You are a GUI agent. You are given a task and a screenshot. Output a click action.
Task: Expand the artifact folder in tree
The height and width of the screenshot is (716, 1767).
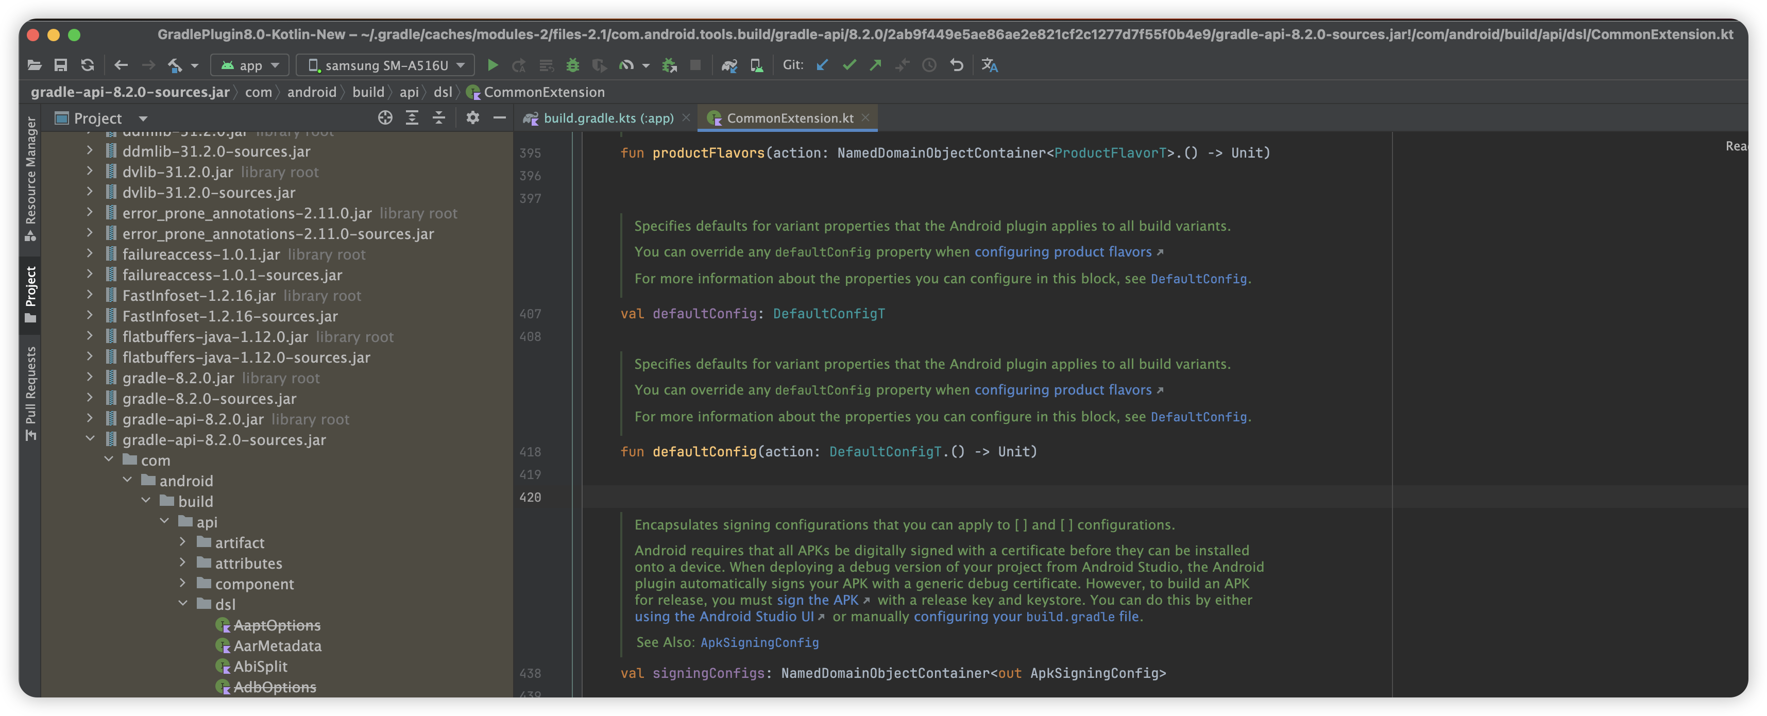[182, 542]
